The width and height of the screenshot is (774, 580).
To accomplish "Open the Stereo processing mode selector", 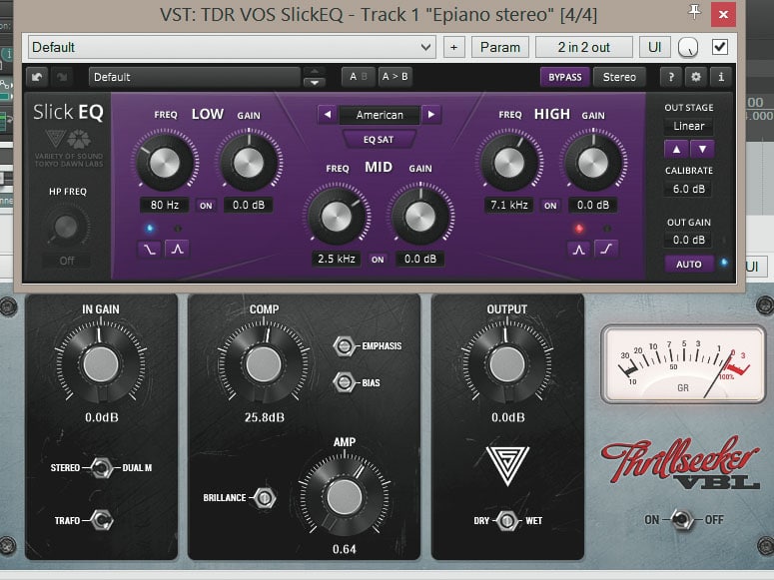I will [x=619, y=77].
